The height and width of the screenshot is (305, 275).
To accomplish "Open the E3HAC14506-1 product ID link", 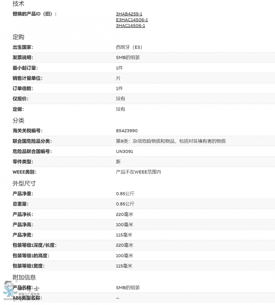I will tap(132, 20).
